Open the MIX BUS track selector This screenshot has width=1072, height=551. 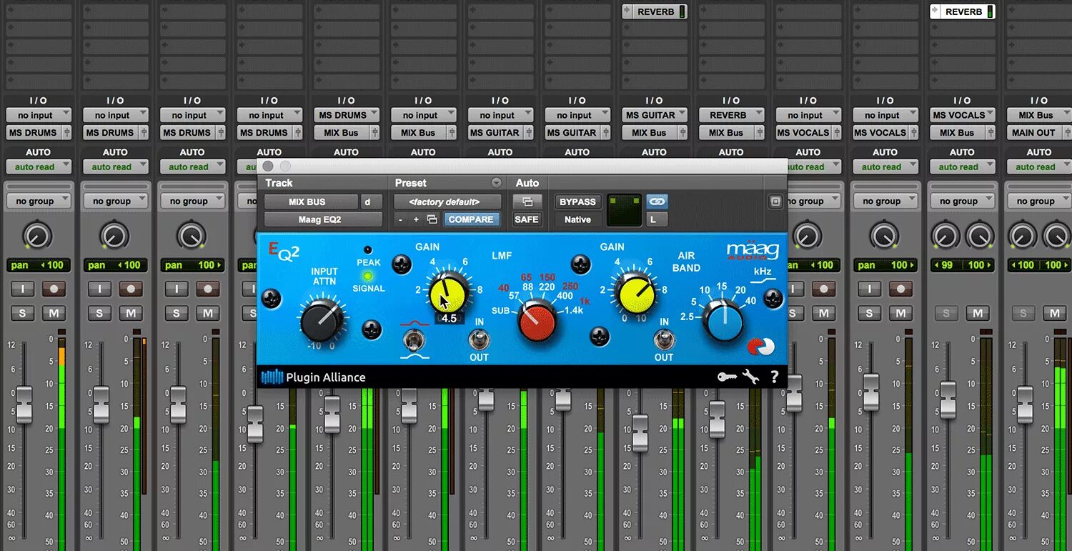311,202
